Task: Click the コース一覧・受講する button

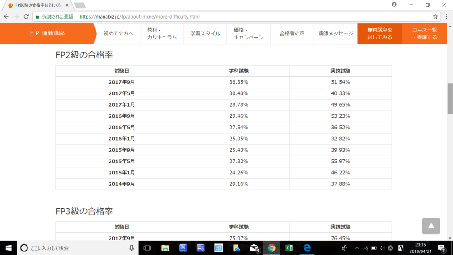Action: point(424,34)
